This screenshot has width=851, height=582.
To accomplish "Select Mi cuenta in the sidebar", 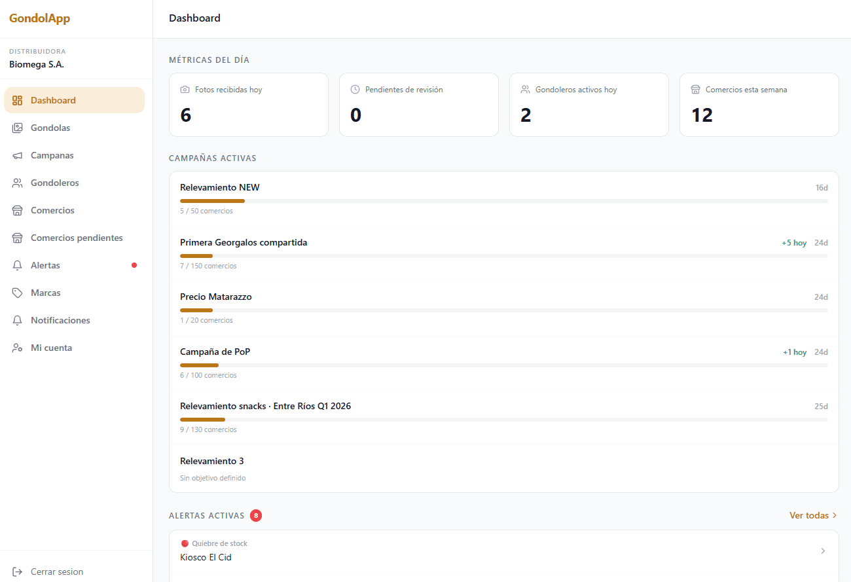I will [74, 348].
